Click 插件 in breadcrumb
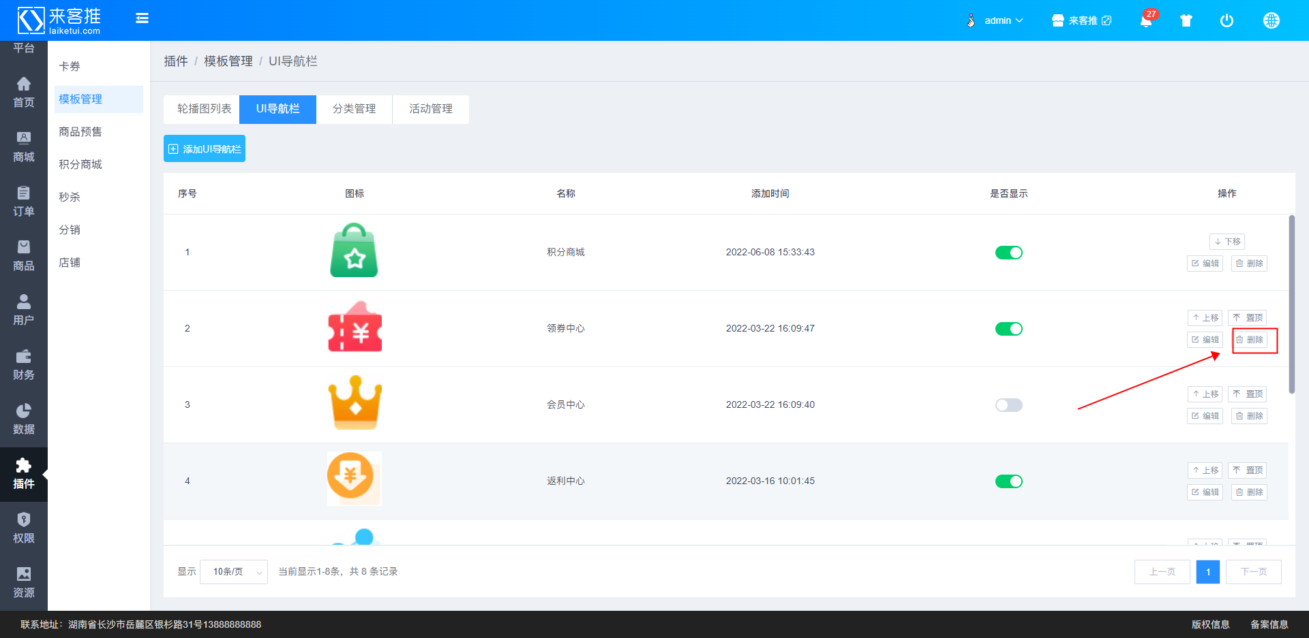 tap(175, 61)
